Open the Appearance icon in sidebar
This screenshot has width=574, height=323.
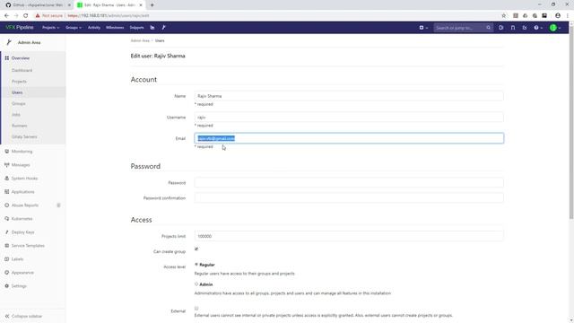click(6, 273)
